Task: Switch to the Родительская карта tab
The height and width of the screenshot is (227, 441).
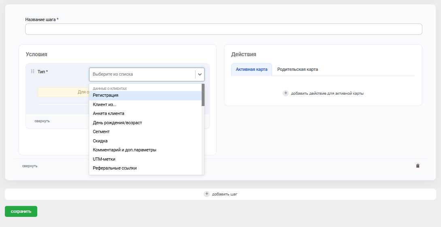Action: click(x=297, y=70)
